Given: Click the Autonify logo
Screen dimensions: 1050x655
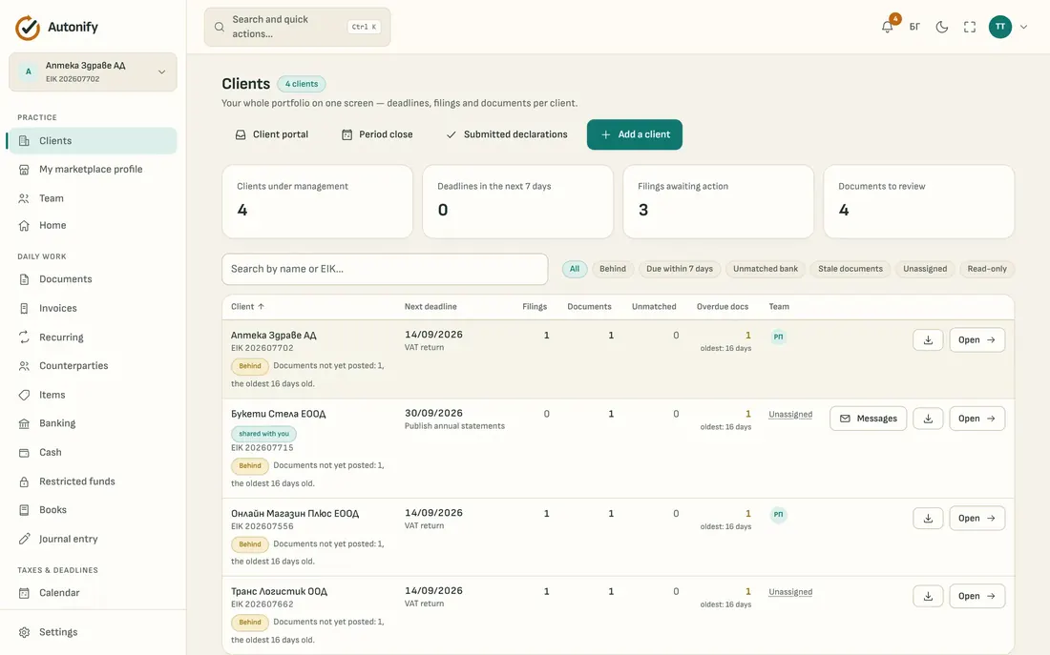Looking at the screenshot, I should [57, 28].
